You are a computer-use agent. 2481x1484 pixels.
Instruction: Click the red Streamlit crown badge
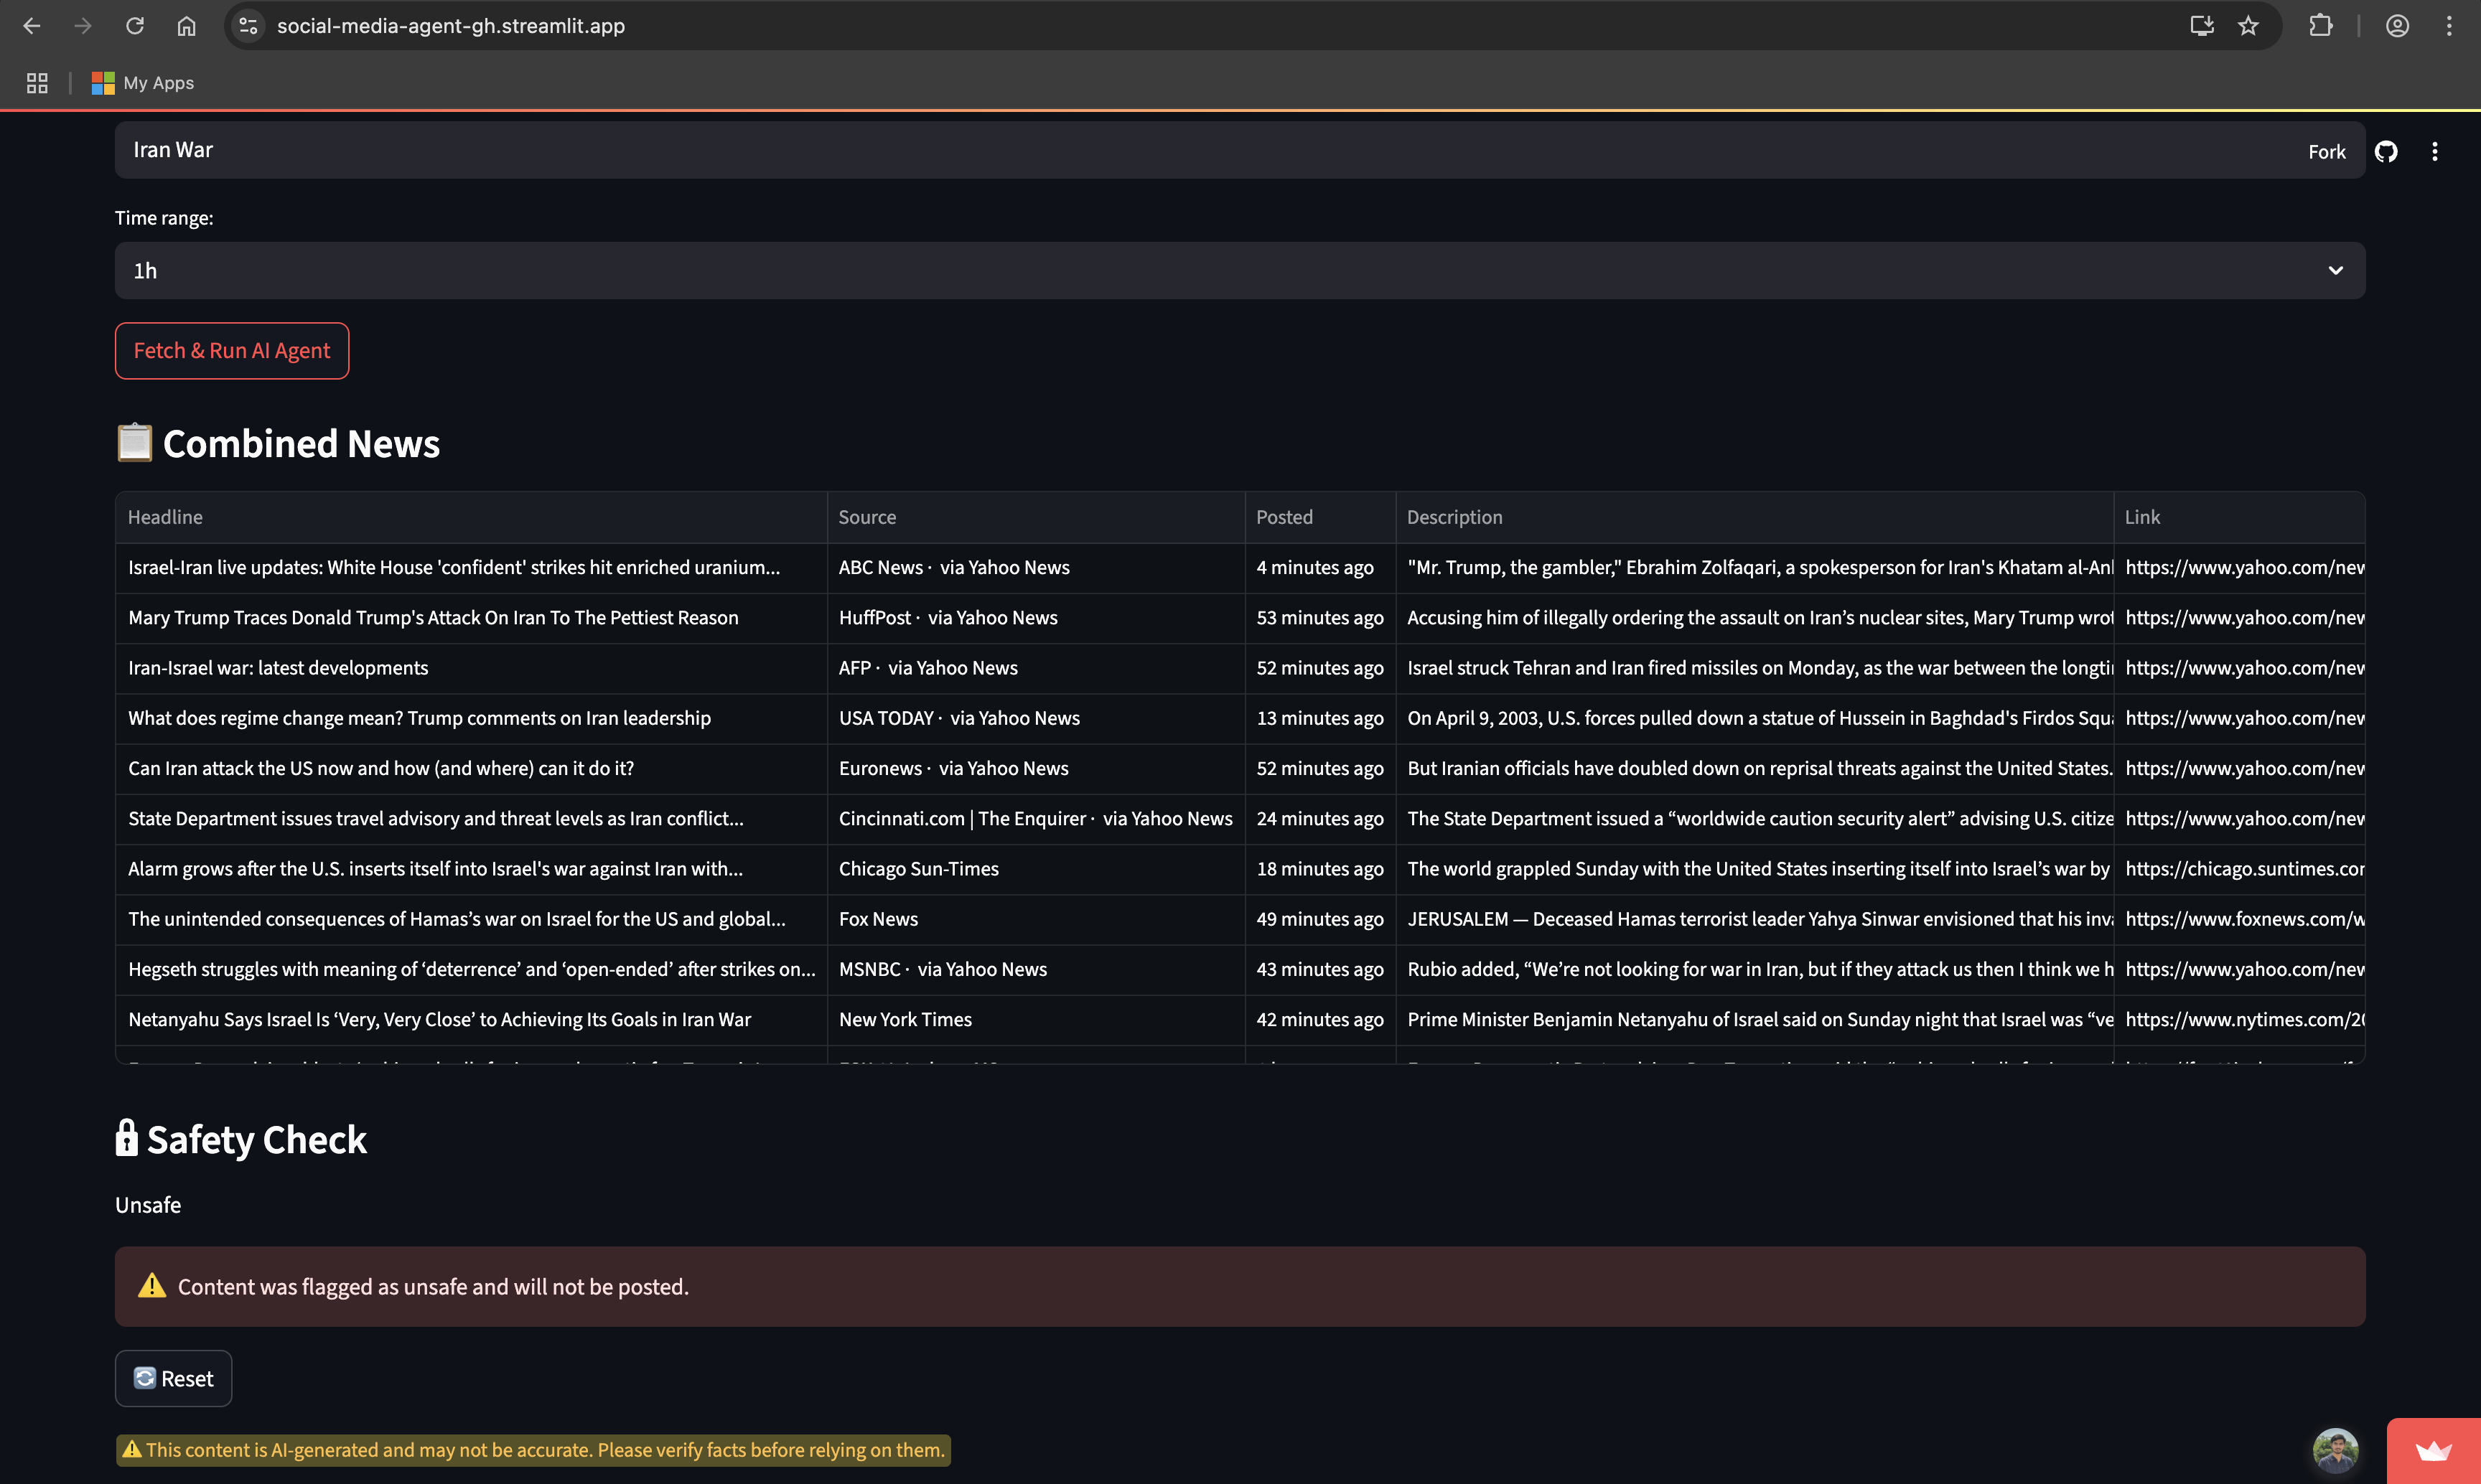[2433, 1451]
